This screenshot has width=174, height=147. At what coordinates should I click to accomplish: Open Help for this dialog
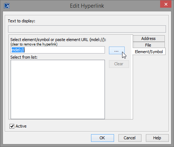(157, 138)
